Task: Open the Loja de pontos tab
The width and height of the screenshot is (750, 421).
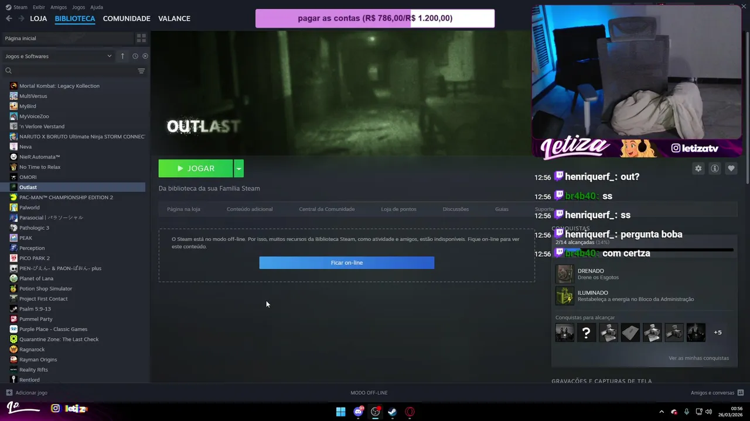Action: (398, 209)
